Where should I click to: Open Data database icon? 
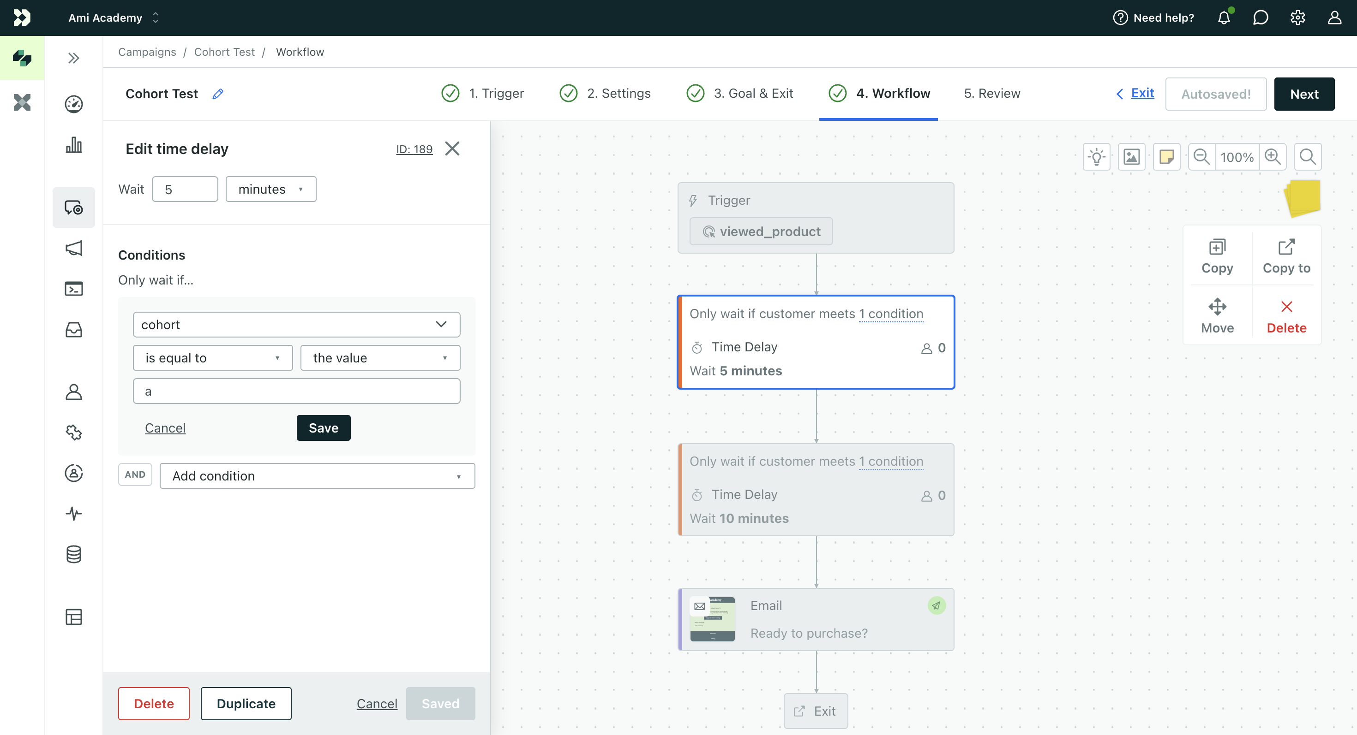(x=74, y=554)
